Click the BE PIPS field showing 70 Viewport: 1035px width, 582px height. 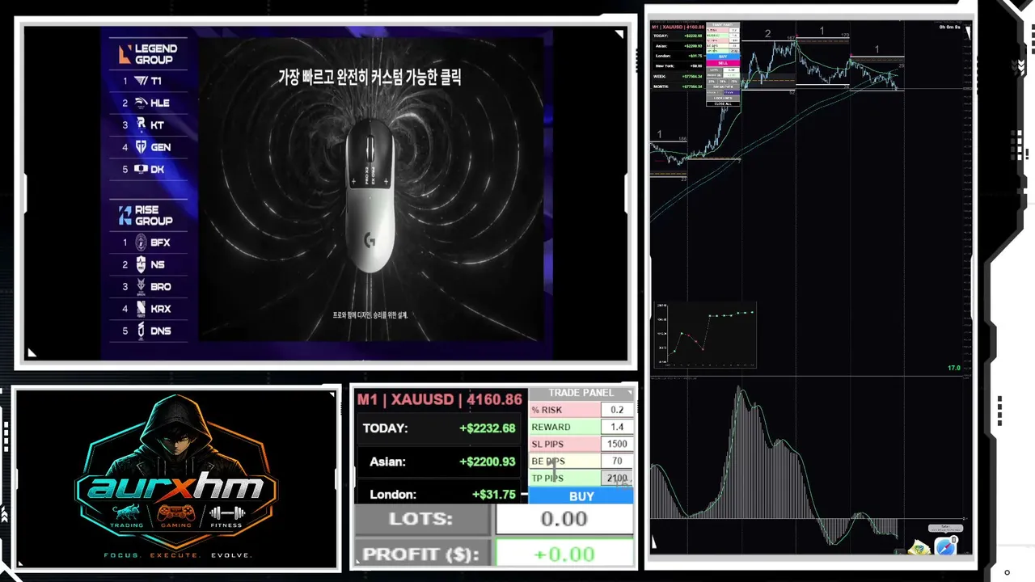coord(617,461)
